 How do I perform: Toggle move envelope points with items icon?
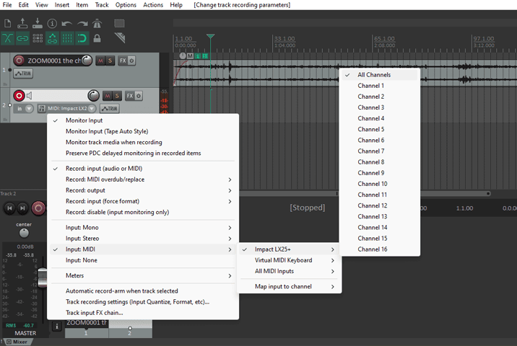53,38
